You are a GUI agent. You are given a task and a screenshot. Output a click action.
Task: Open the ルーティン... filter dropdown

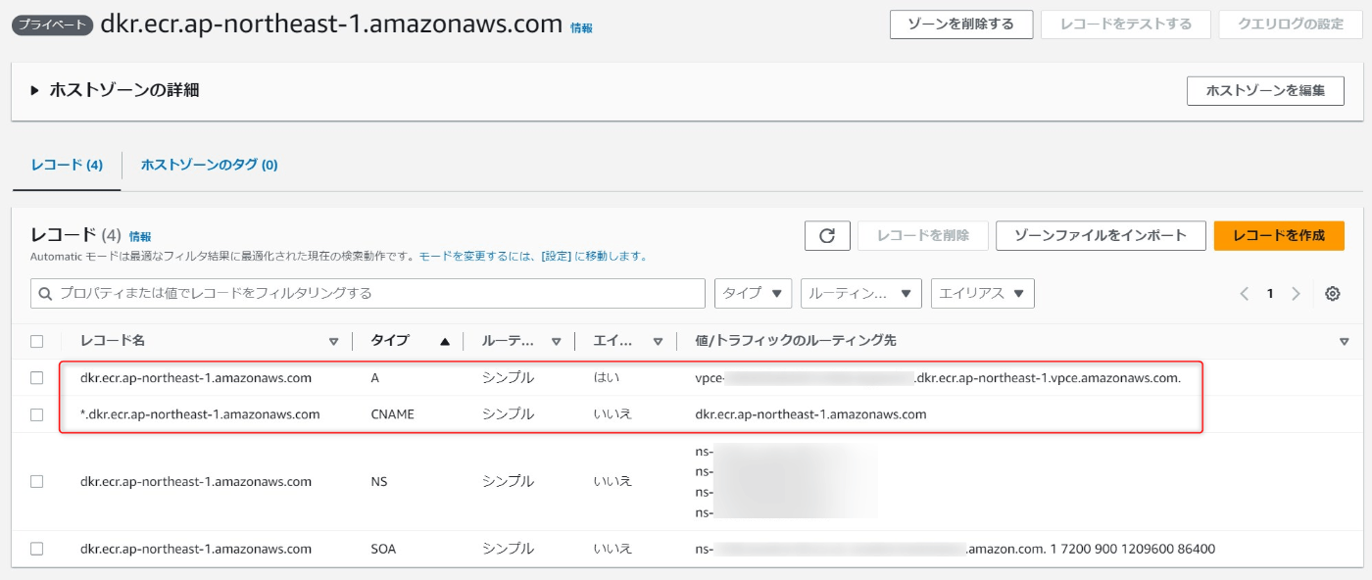click(x=861, y=294)
